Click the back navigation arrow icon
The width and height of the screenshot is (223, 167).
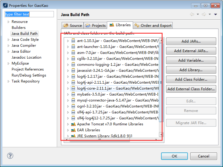tap(192, 14)
